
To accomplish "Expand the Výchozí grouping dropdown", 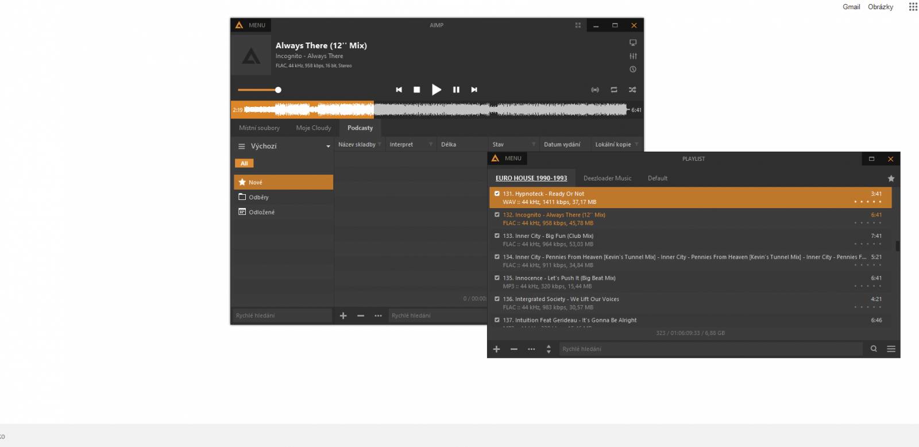I will (x=329, y=147).
